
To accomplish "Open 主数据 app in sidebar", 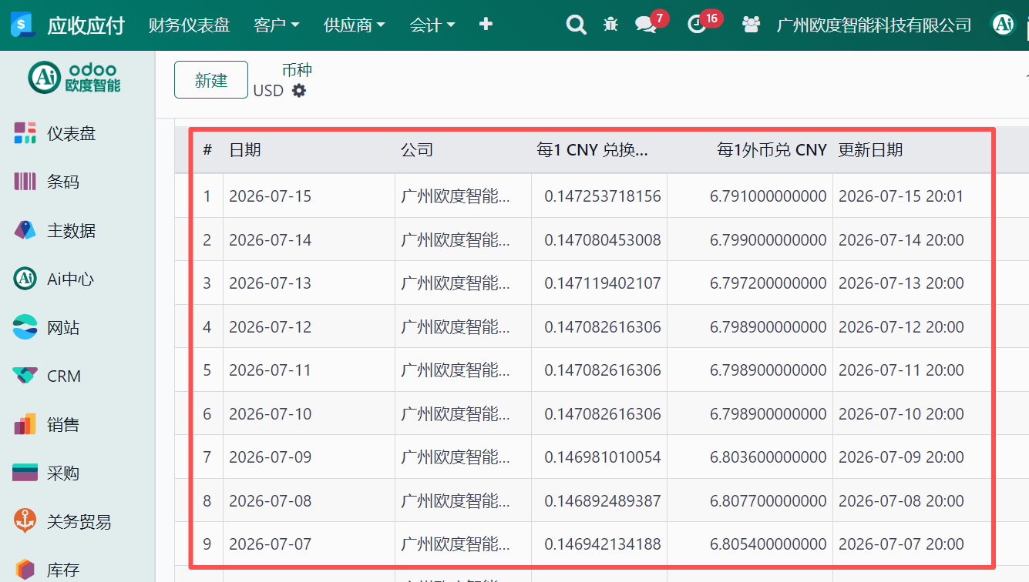I will pos(71,230).
